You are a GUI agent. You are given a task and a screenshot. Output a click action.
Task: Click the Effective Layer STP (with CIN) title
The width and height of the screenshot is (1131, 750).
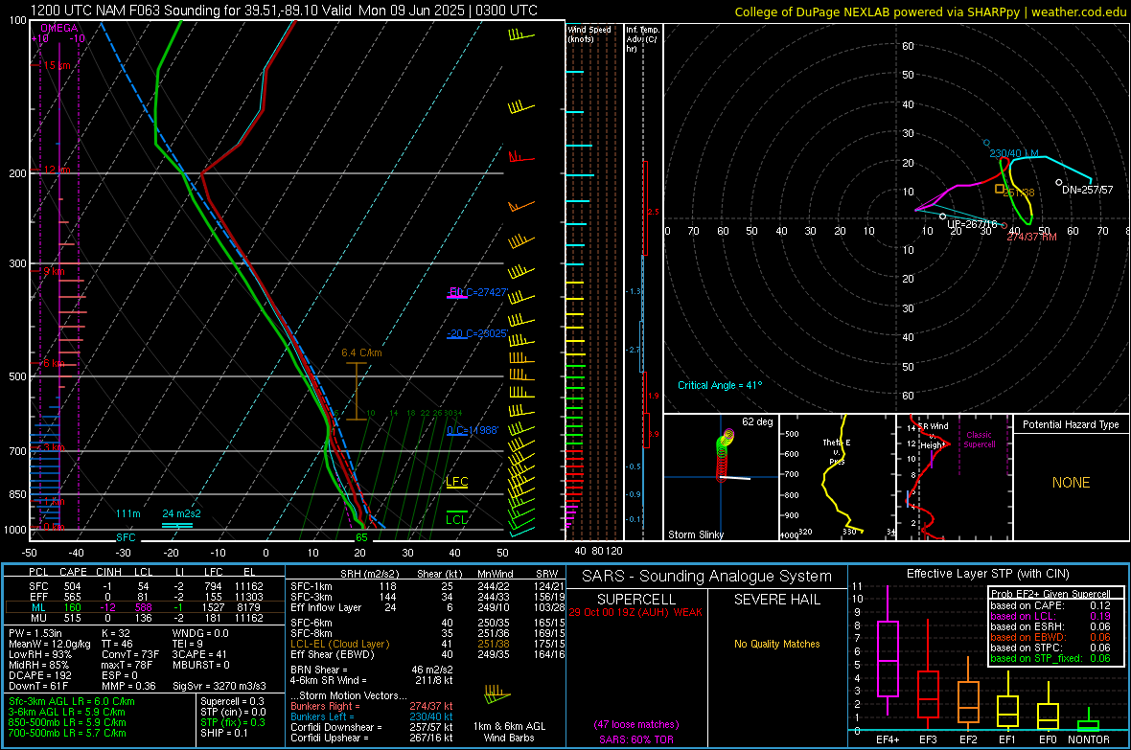[987, 574]
